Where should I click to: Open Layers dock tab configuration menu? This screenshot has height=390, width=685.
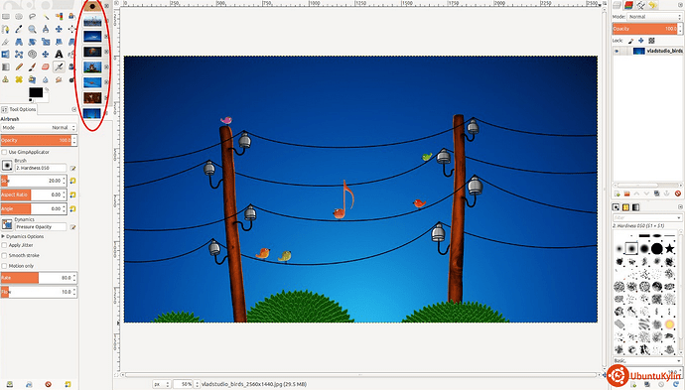pos(680,4)
